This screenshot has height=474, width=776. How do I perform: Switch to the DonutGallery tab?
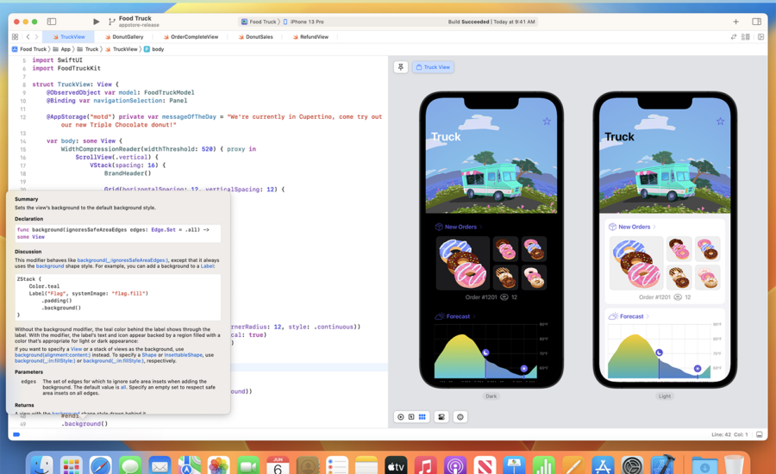pos(124,36)
